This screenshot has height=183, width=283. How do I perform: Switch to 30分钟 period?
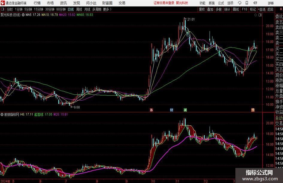[50, 9]
